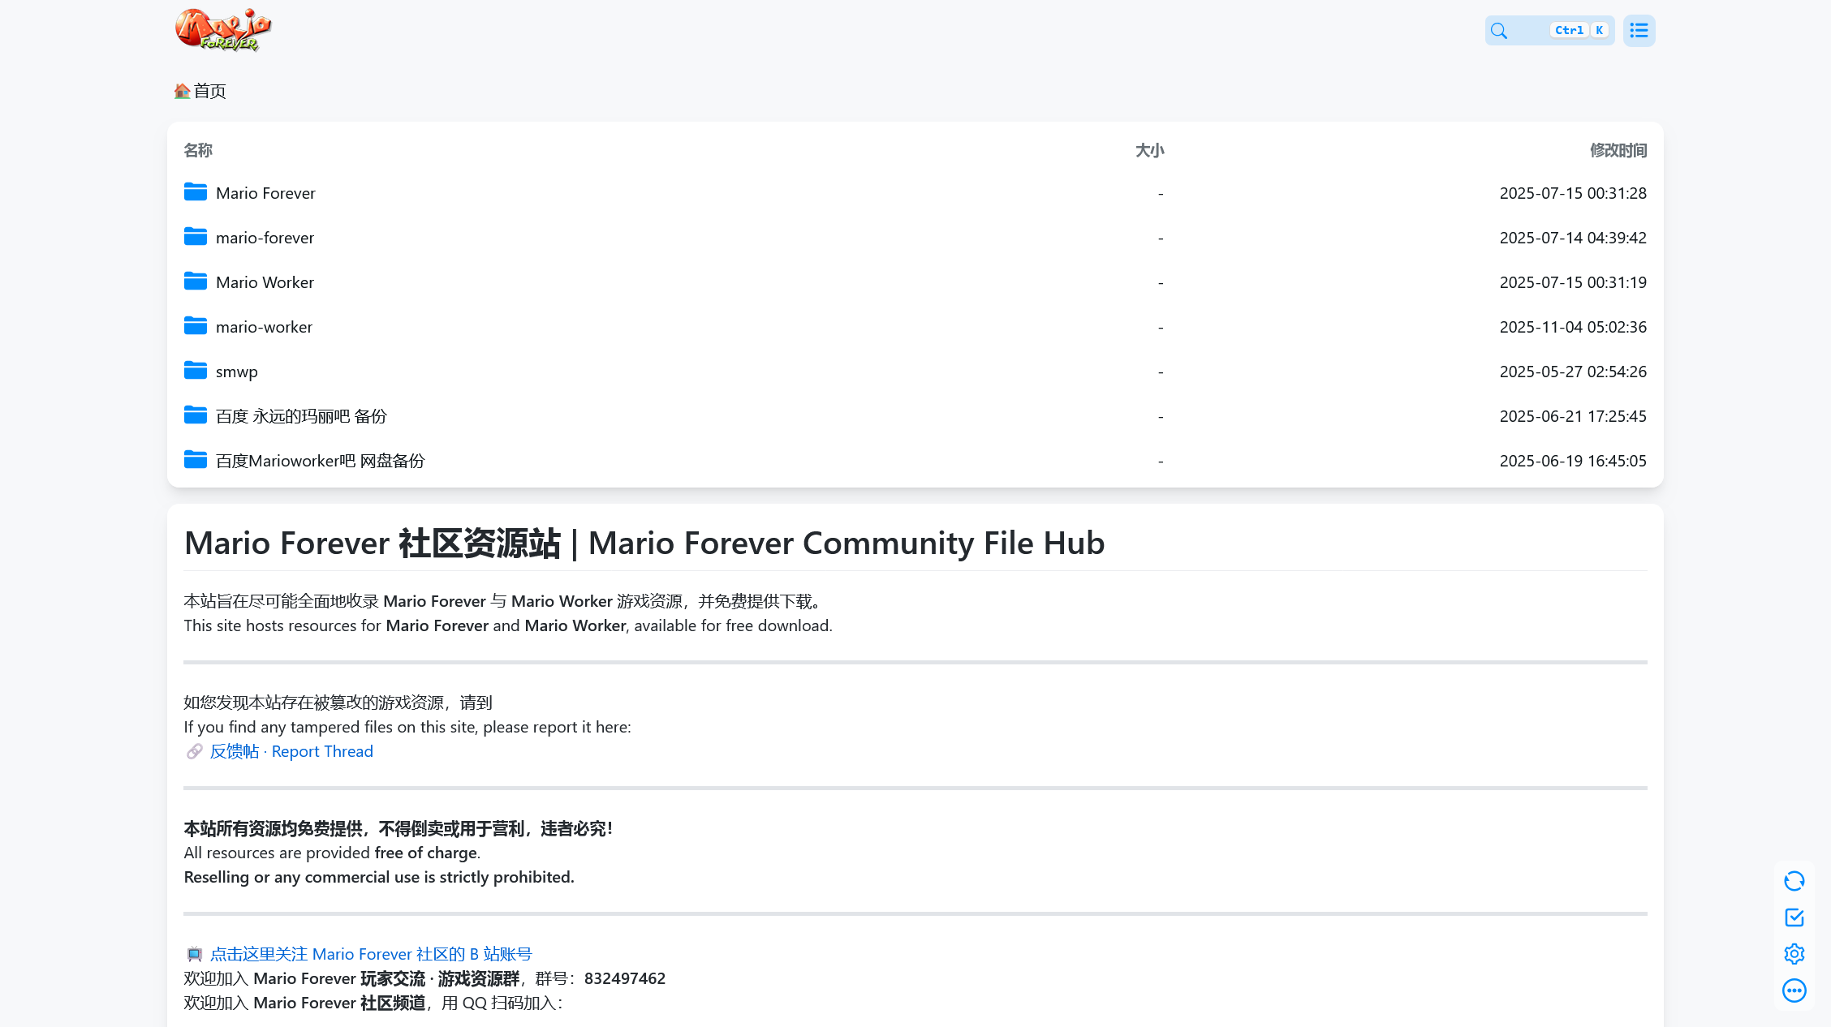The width and height of the screenshot is (1831, 1027).
Task: Open the Report Thread link
Action: [x=322, y=751]
